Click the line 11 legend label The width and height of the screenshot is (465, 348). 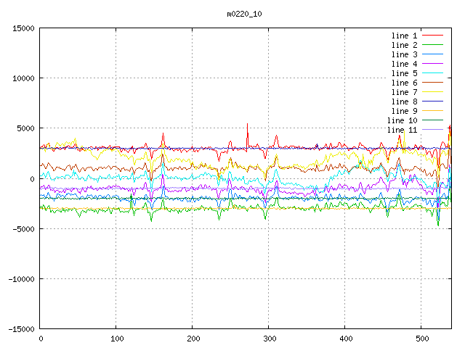point(403,130)
